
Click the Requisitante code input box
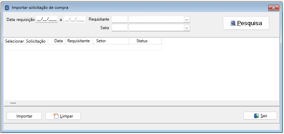pos(120,19)
